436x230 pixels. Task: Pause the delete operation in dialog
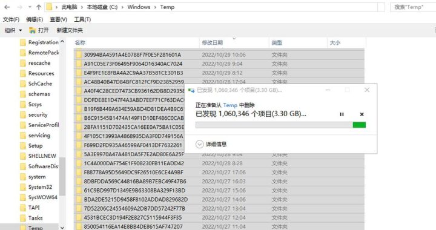(x=342, y=114)
